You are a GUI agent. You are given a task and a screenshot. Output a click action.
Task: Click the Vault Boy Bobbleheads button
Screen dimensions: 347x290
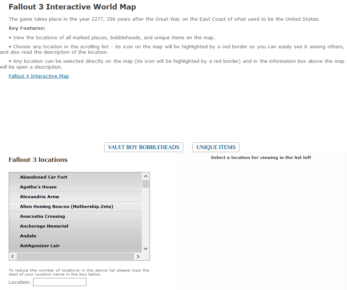144,147
